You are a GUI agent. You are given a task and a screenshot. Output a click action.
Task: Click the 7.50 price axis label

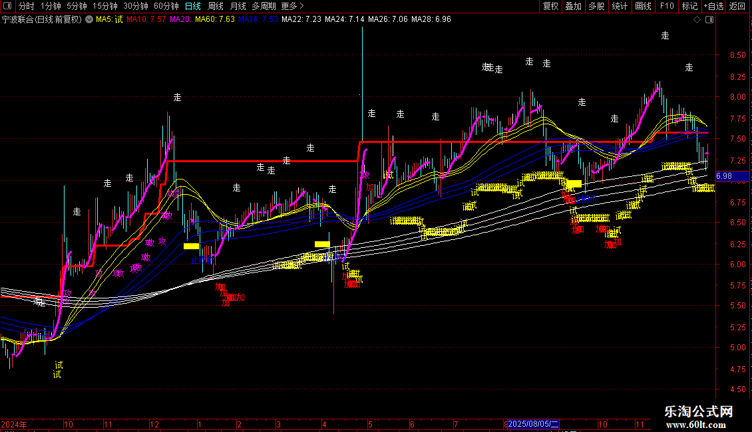pyautogui.click(x=737, y=139)
